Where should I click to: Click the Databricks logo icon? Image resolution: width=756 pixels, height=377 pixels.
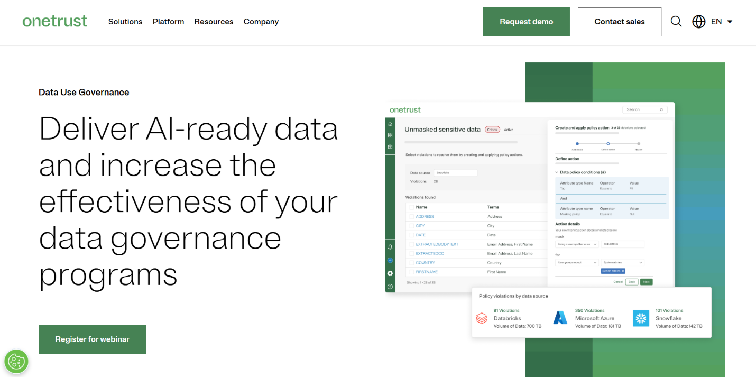[x=482, y=318]
